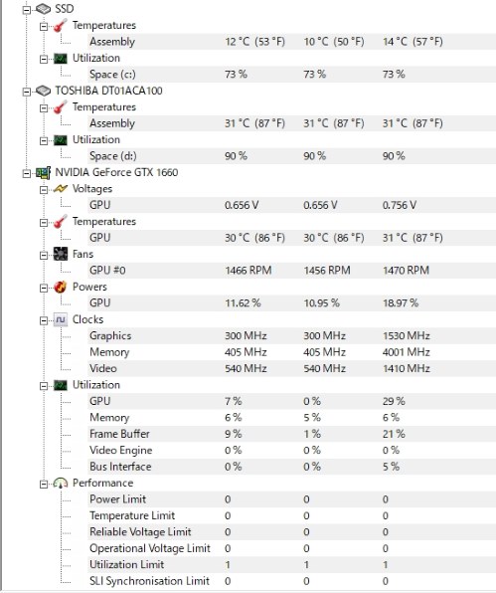Click the SSD drive icon

click(x=43, y=9)
